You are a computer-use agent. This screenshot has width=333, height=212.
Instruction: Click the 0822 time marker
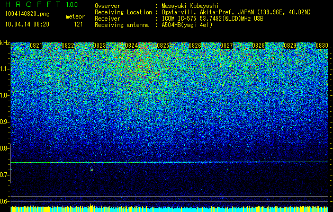tap(68, 46)
